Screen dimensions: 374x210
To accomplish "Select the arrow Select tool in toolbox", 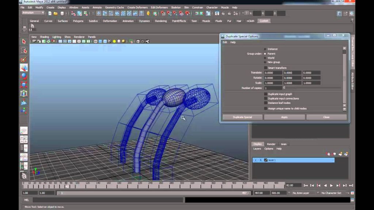I will (24, 42).
